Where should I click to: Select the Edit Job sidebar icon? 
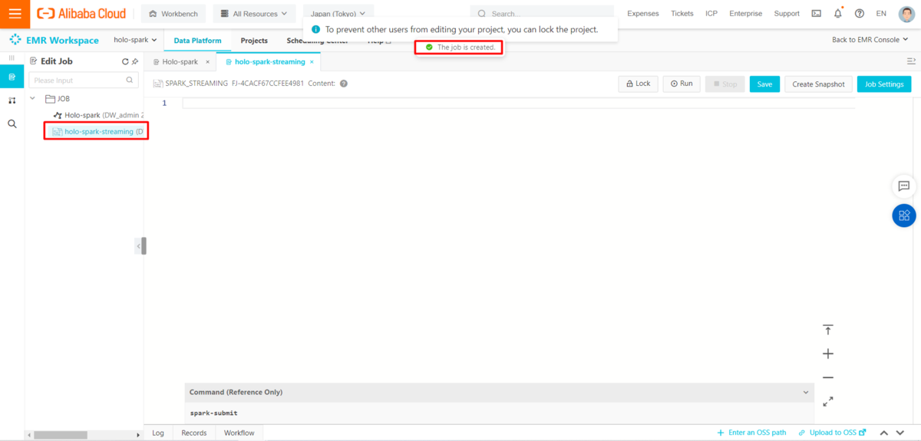coord(12,77)
